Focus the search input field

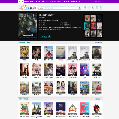(58, 8)
